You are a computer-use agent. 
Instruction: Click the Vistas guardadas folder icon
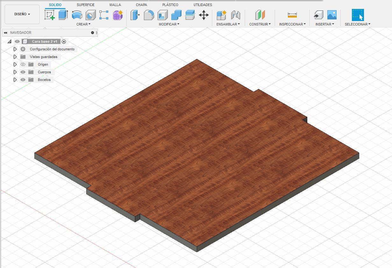point(23,57)
